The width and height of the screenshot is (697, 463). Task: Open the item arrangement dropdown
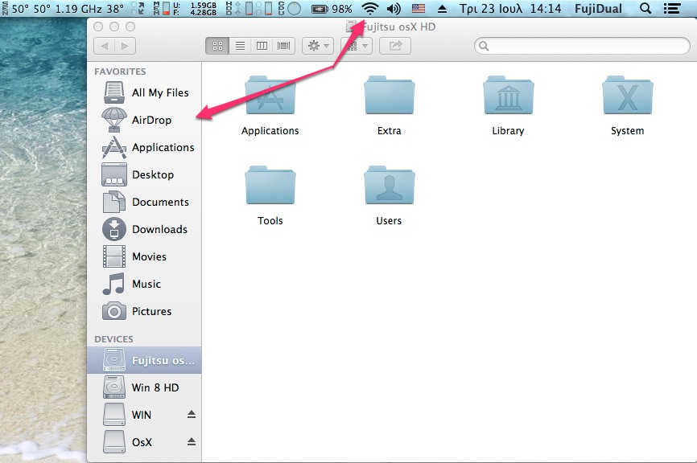[357, 46]
